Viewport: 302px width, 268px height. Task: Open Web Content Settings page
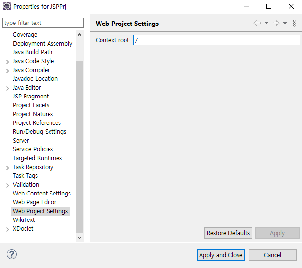(x=42, y=194)
